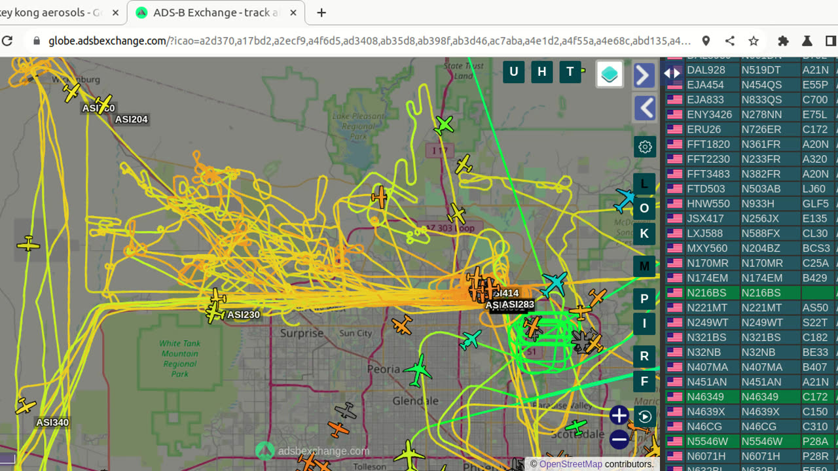Viewport: 838px width, 471px height.
Task: Toggle the I map option
Action: tap(644, 323)
